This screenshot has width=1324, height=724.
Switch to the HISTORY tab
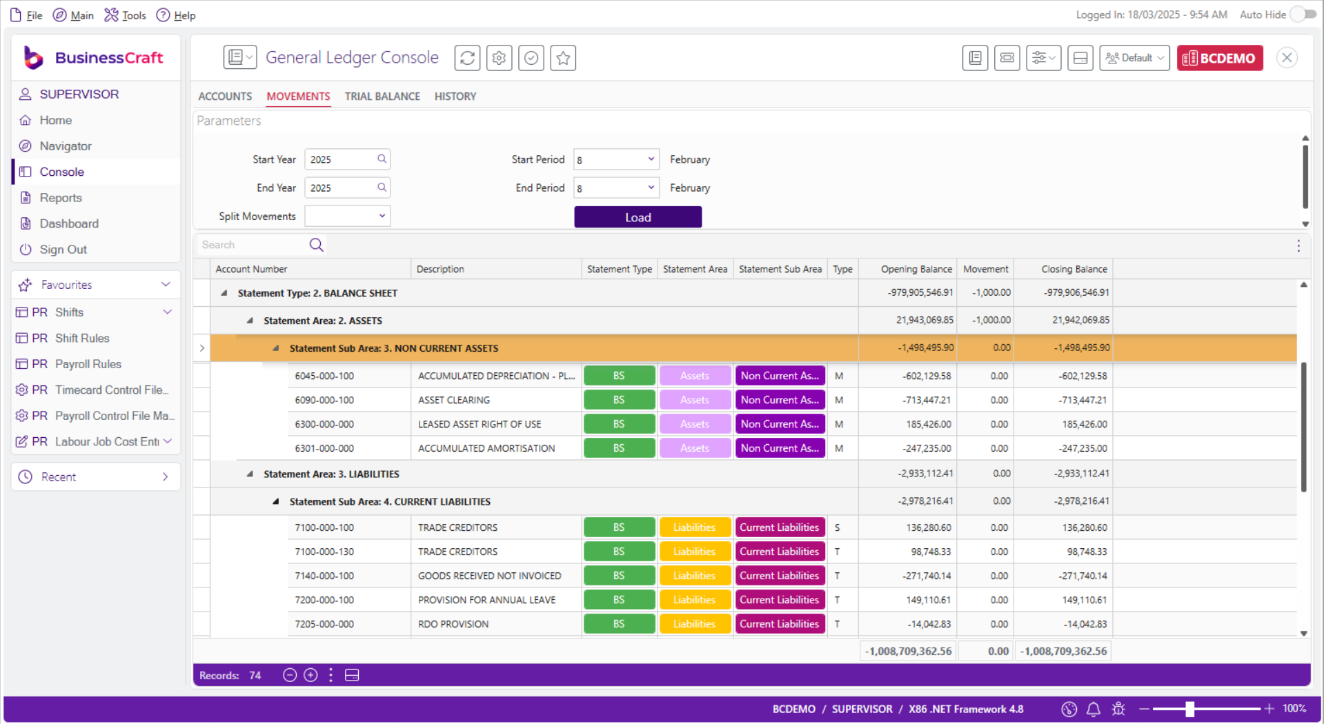[x=455, y=97]
